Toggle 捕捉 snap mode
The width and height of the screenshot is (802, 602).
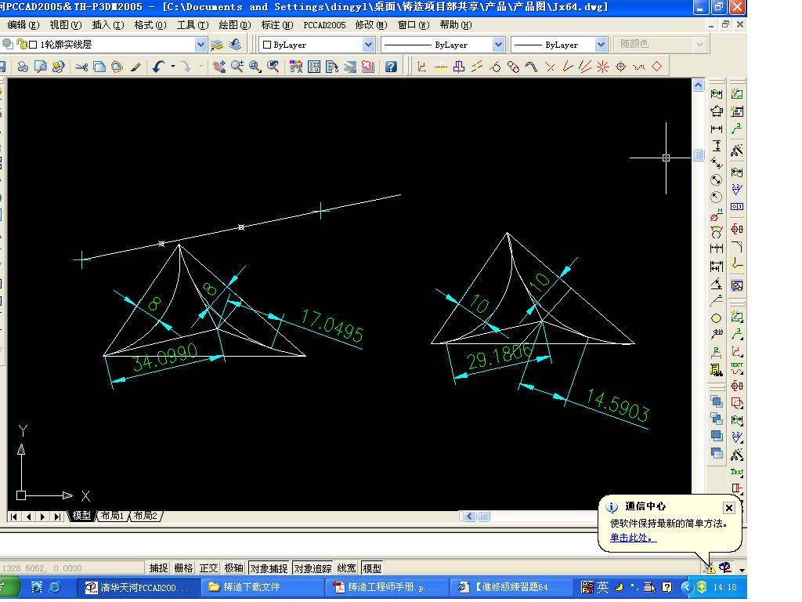158,568
